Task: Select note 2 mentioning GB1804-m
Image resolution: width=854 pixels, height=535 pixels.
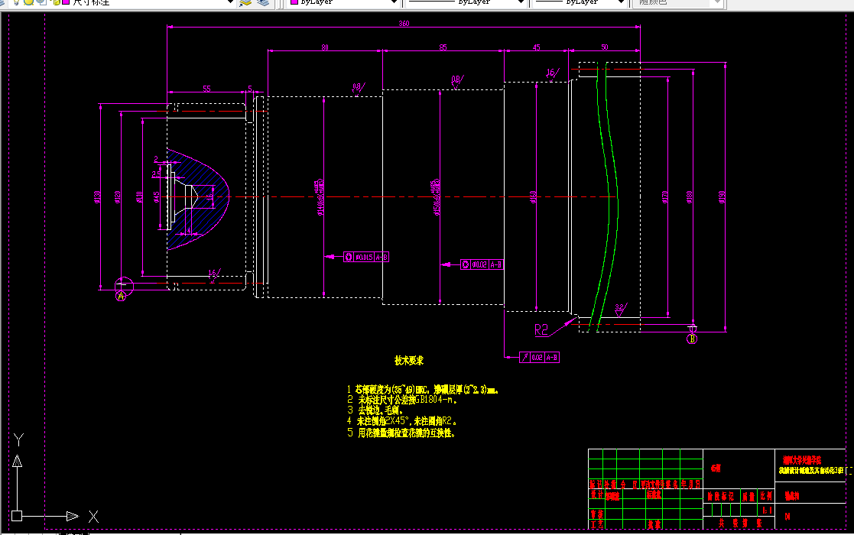Action: pos(402,400)
